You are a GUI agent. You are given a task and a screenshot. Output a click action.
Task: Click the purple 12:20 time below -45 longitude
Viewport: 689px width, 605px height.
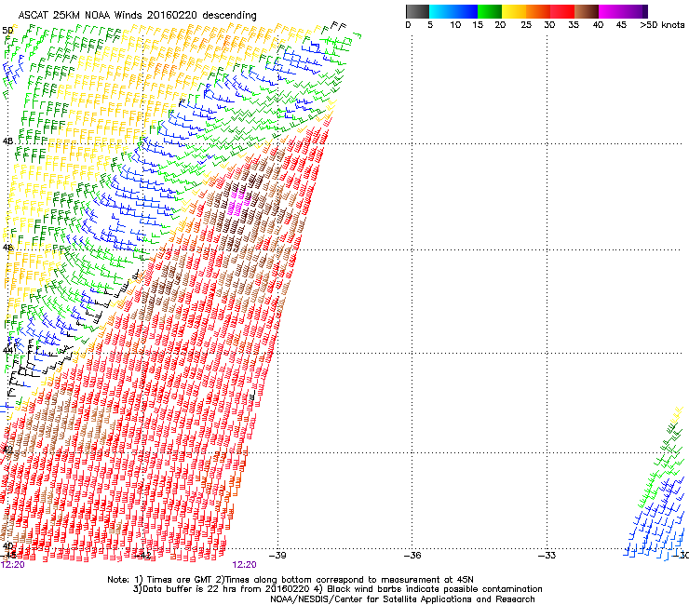(x=13, y=565)
